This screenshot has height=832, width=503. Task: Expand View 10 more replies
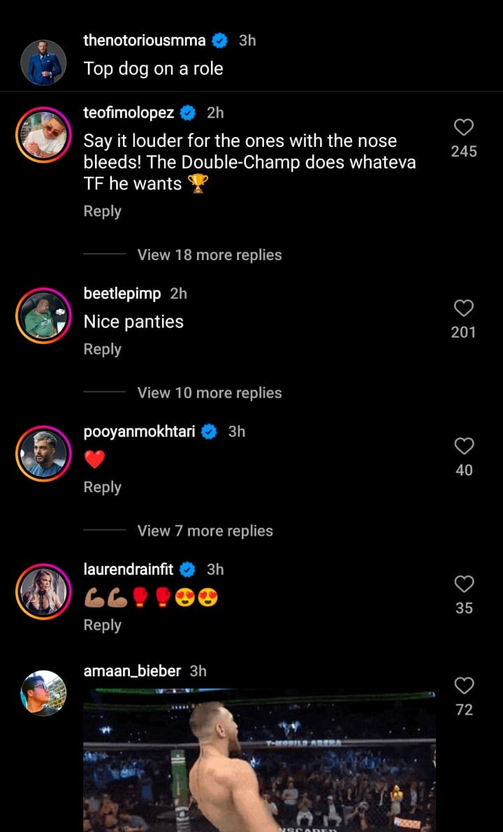210,393
